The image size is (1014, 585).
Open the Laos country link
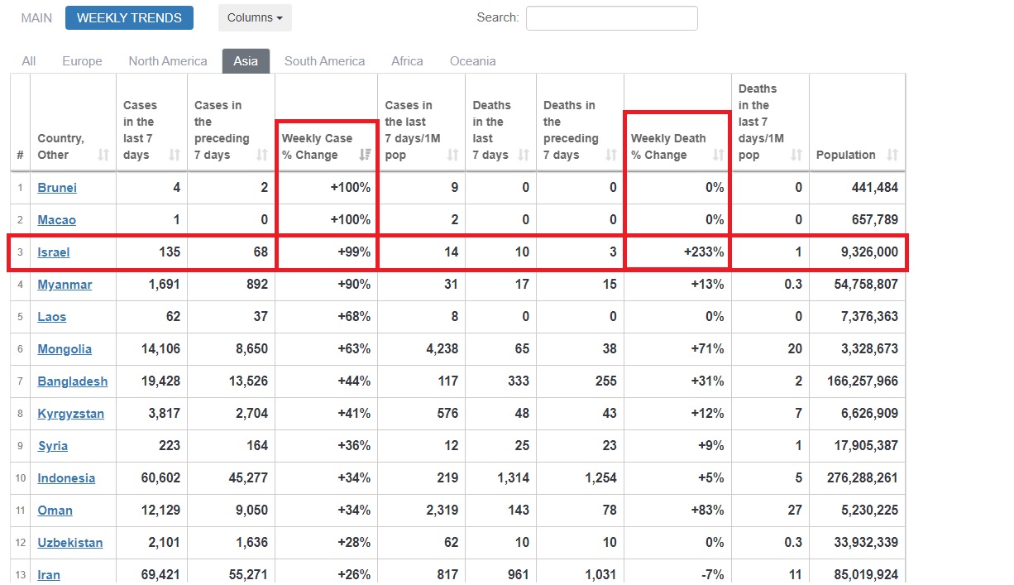52,317
